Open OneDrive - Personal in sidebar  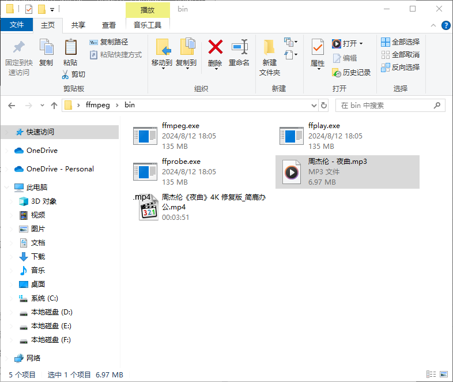60,169
